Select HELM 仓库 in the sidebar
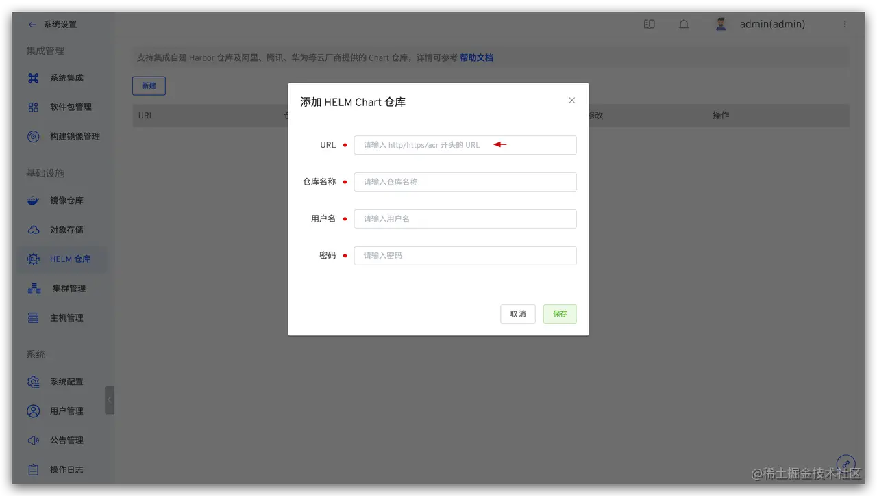Viewport: 877px width, 496px height. 70,259
